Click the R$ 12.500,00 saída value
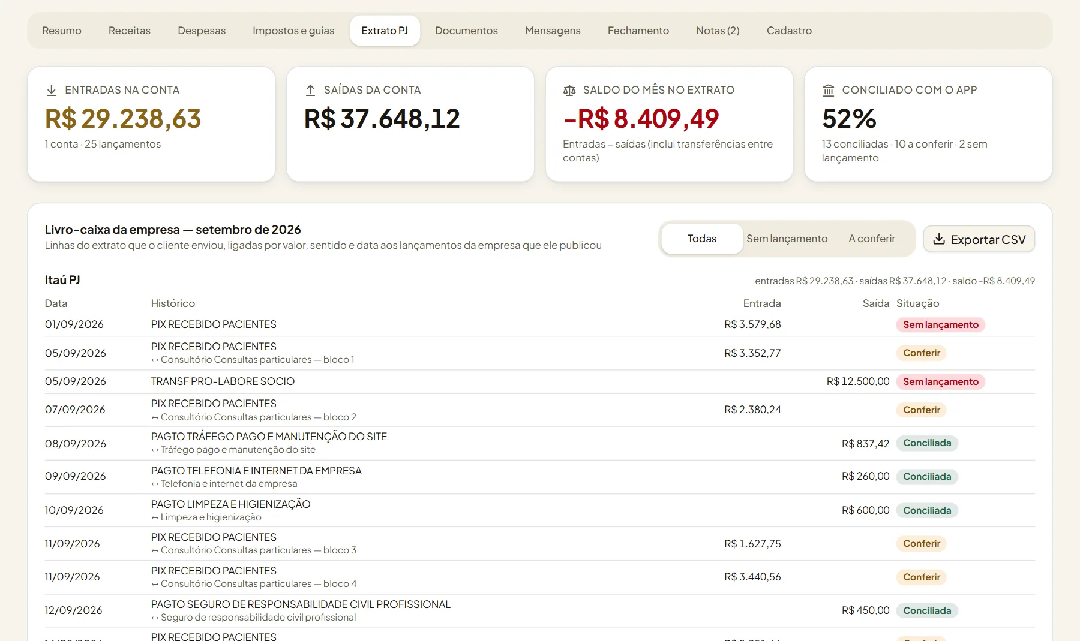 858,381
